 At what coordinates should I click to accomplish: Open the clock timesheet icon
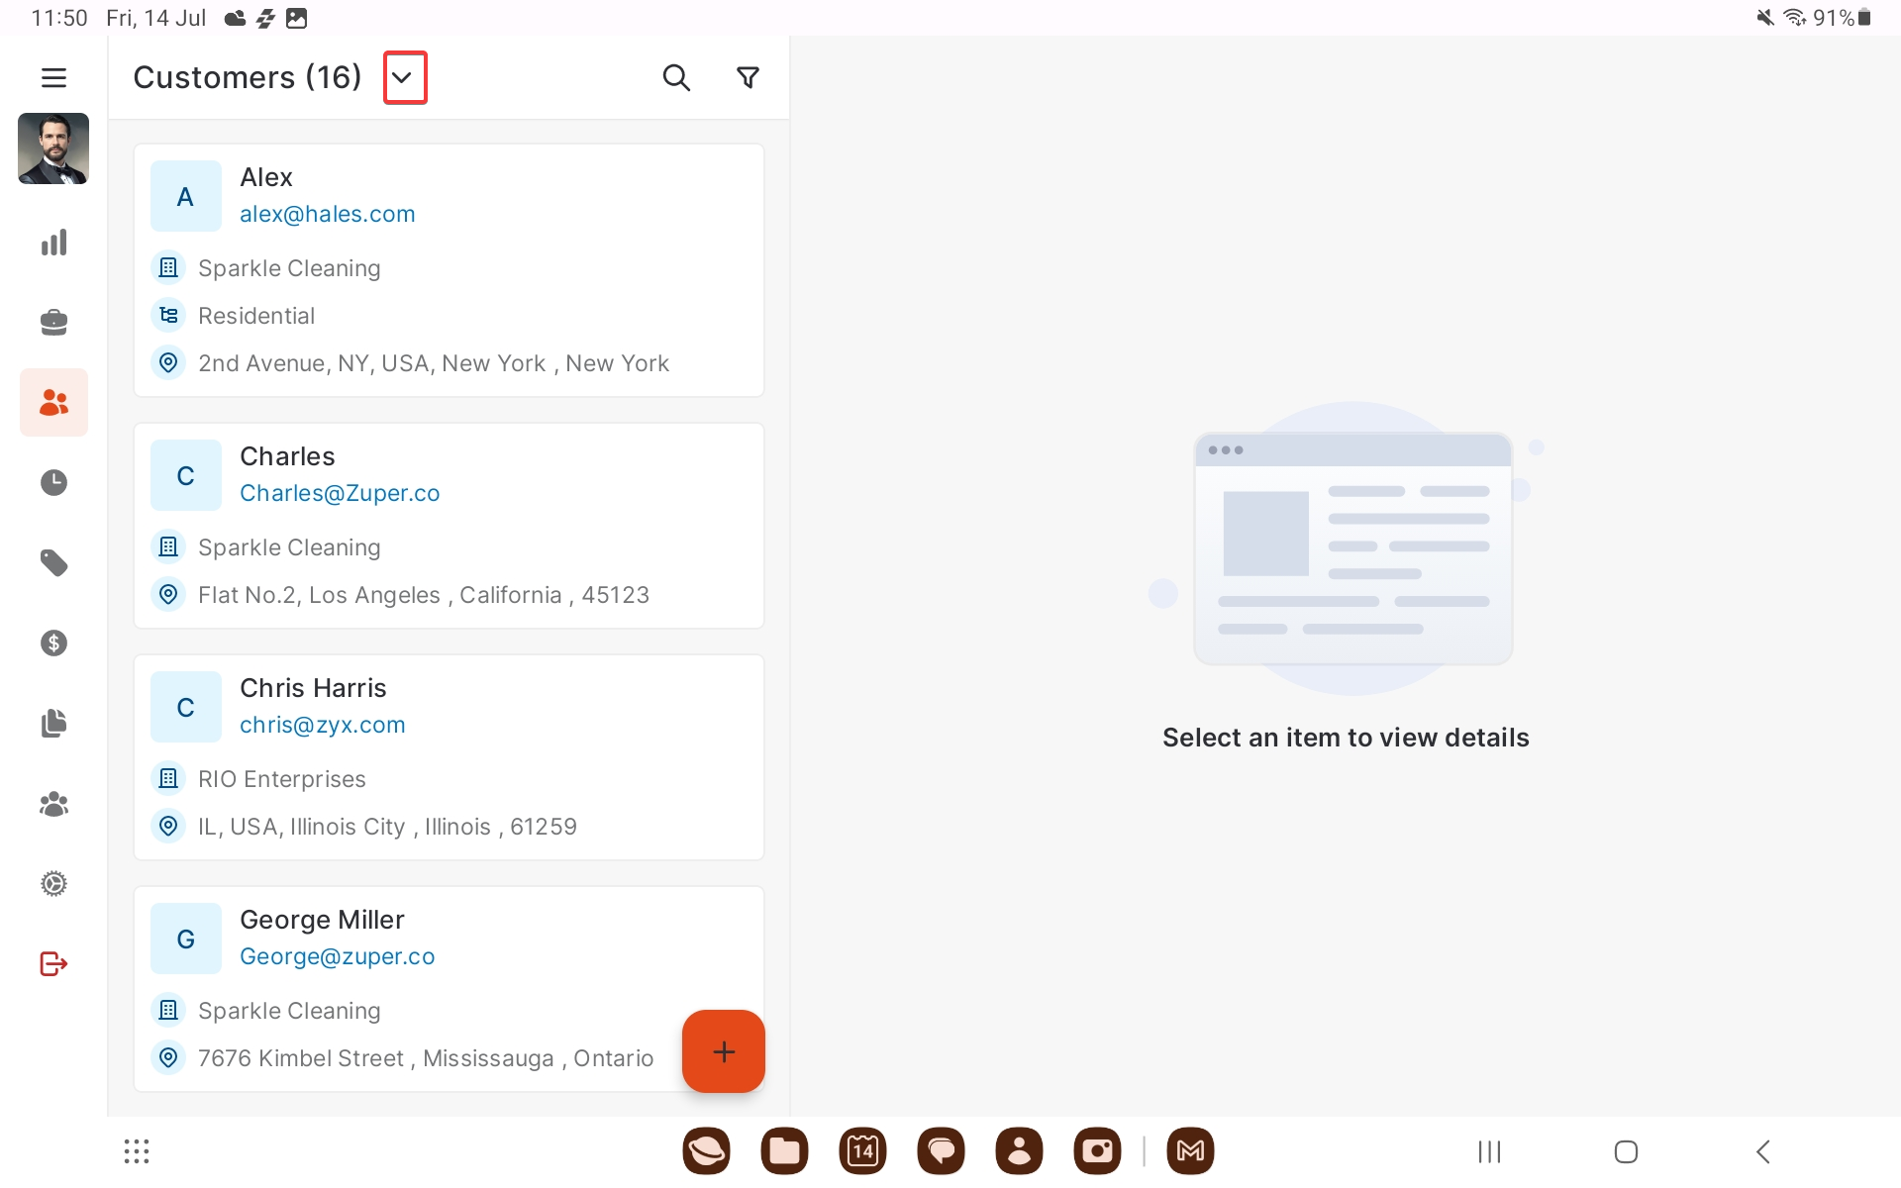click(x=53, y=483)
